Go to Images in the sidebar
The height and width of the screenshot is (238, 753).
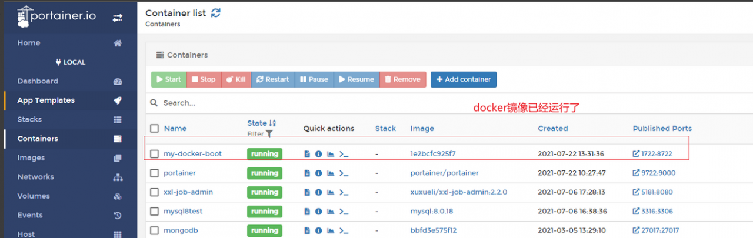[x=29, y=157]
